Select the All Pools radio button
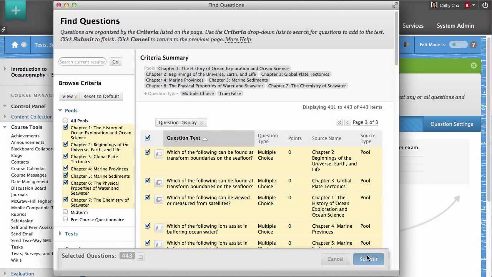This screenshot has height=277, width=492. [65, 120]
